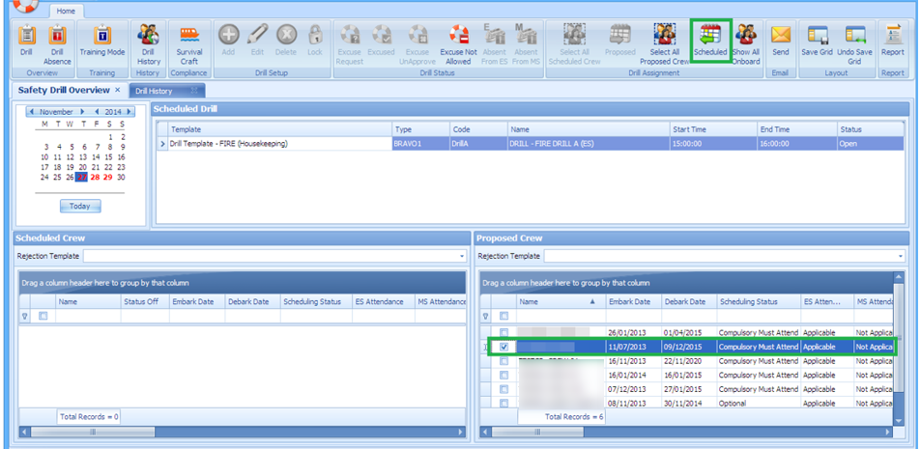Viewport: 921px width, 449px height.
Task: Go to previous year in calendar
Action: point(97,111)
